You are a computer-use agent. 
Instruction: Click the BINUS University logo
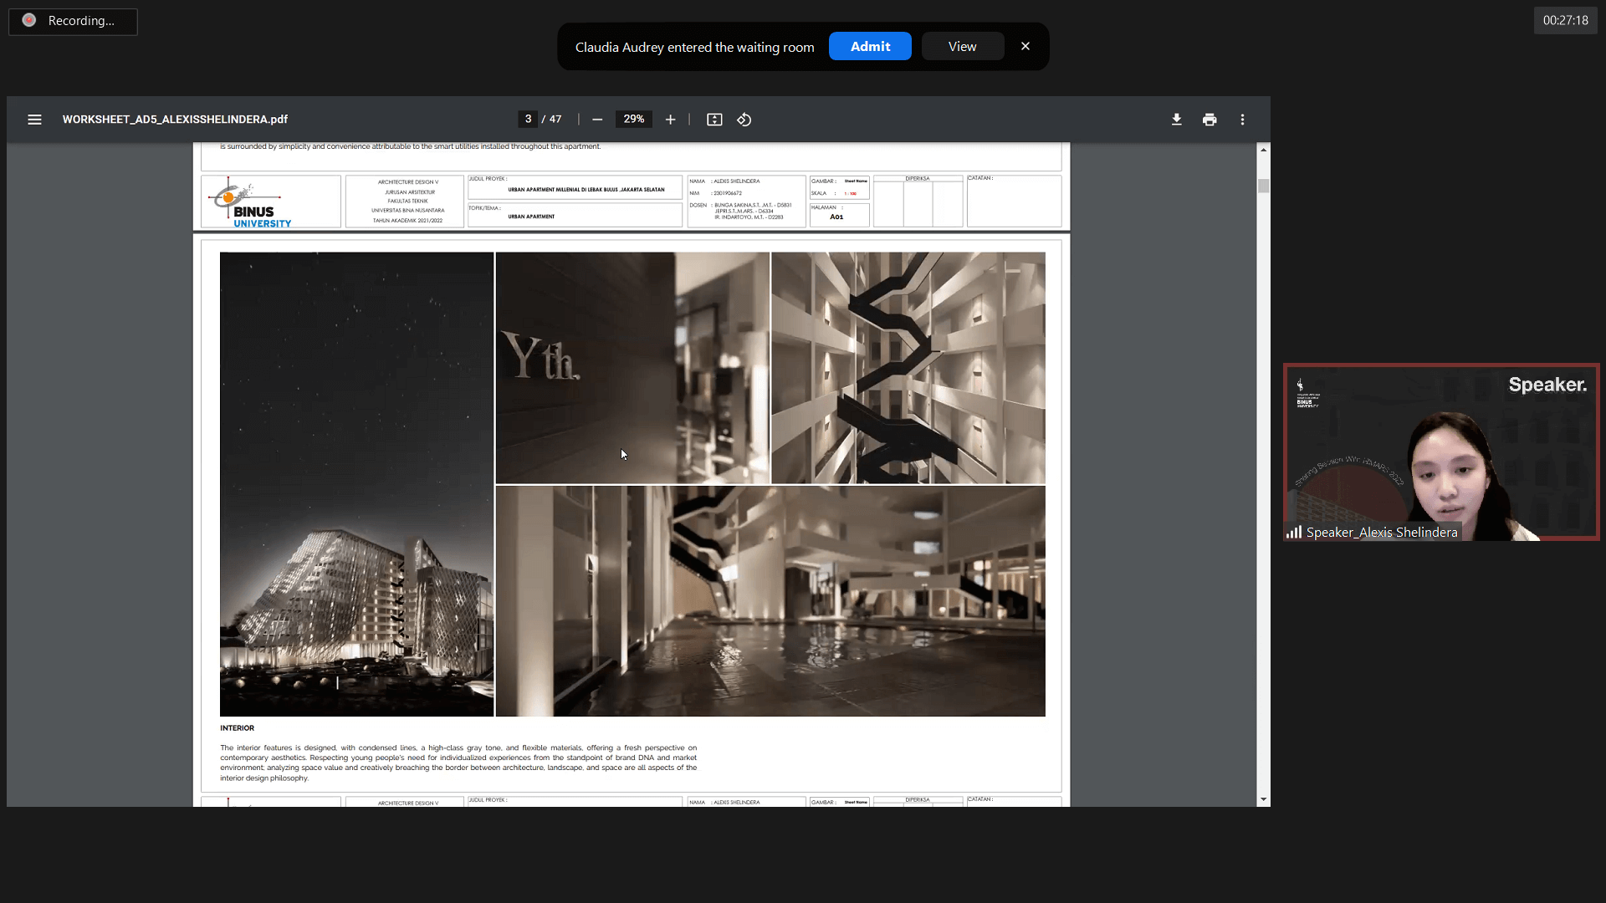[251, 202]
